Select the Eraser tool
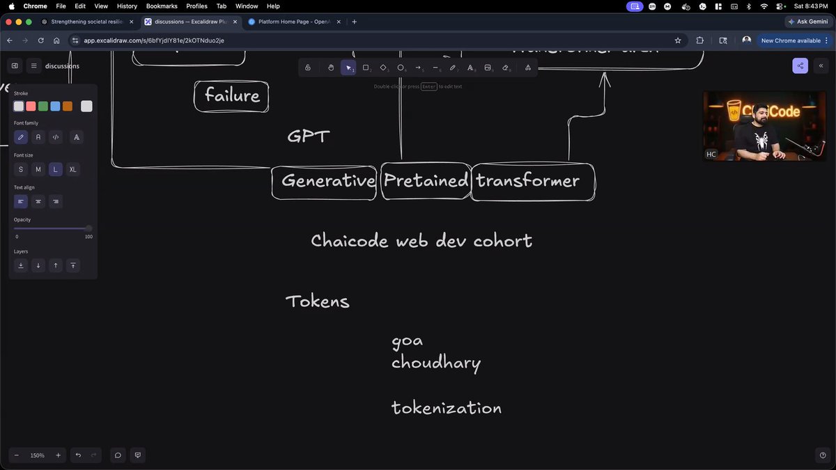Screen dimensions: 836x470 506,68
